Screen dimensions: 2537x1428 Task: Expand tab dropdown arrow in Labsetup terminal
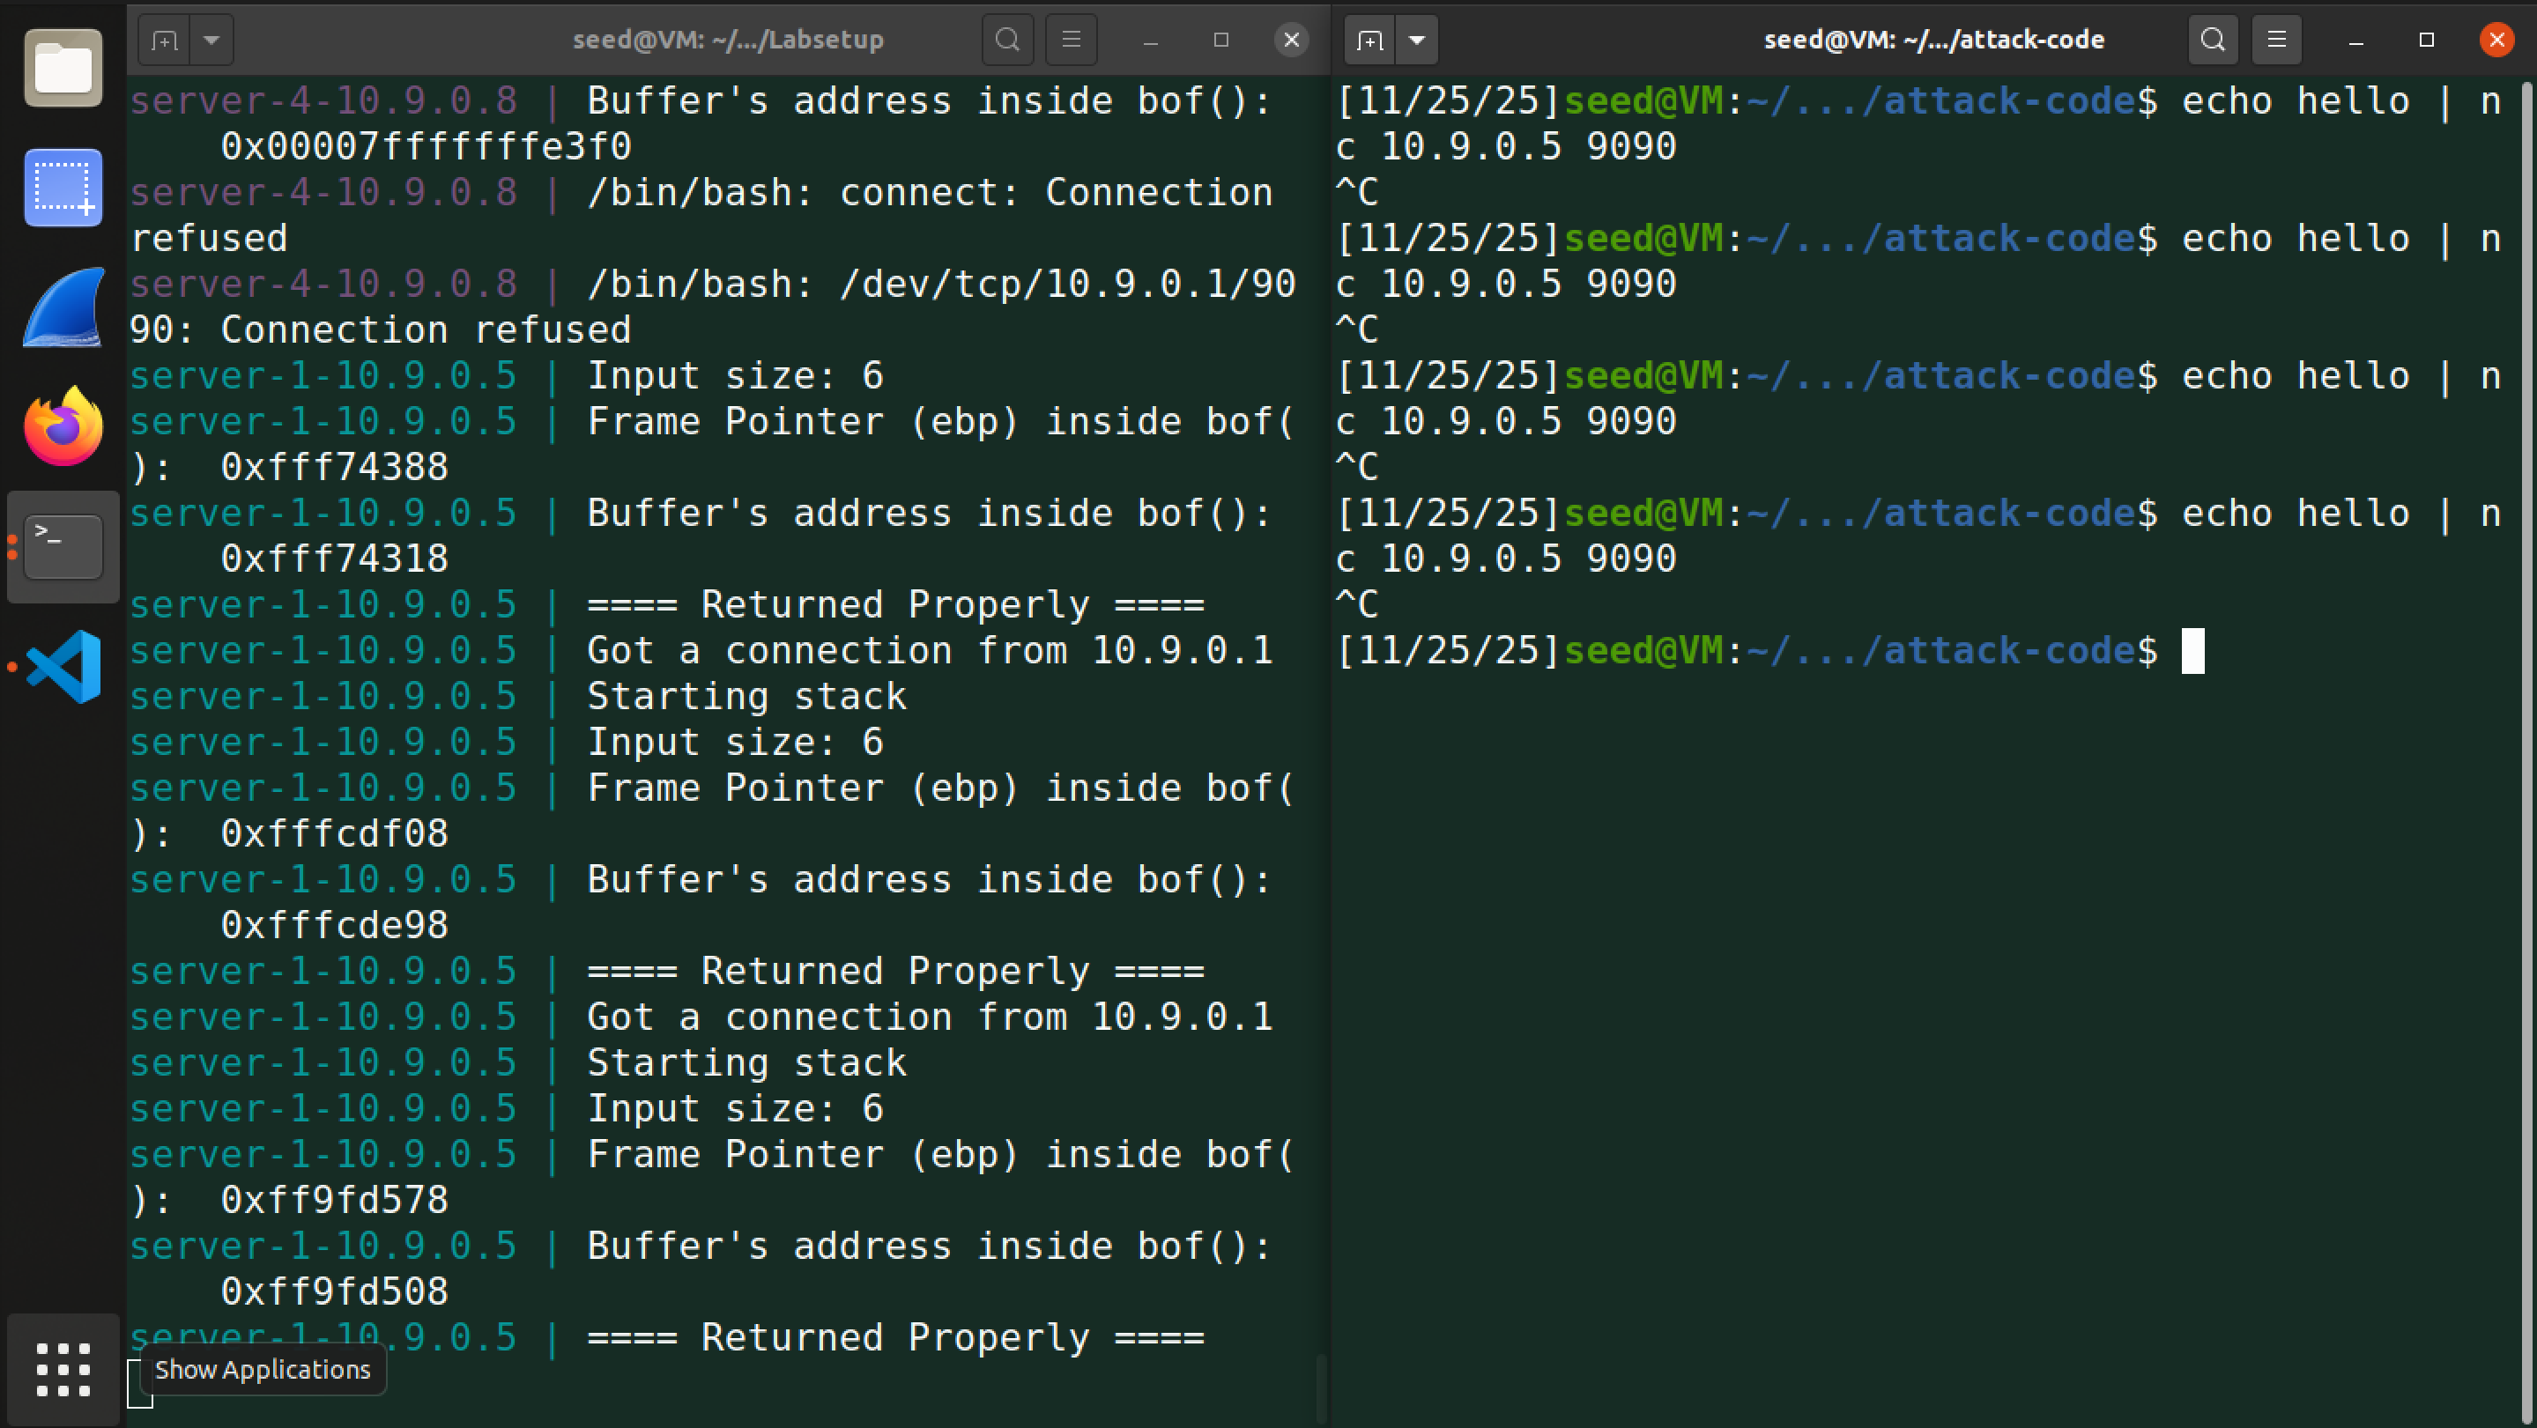[211, 41]
